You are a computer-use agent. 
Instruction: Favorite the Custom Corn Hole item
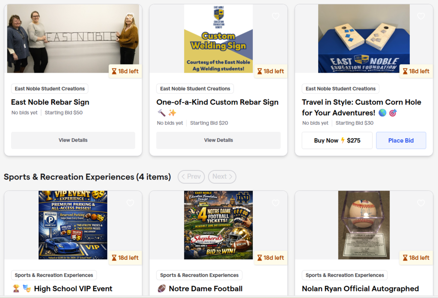pos(421,16)
